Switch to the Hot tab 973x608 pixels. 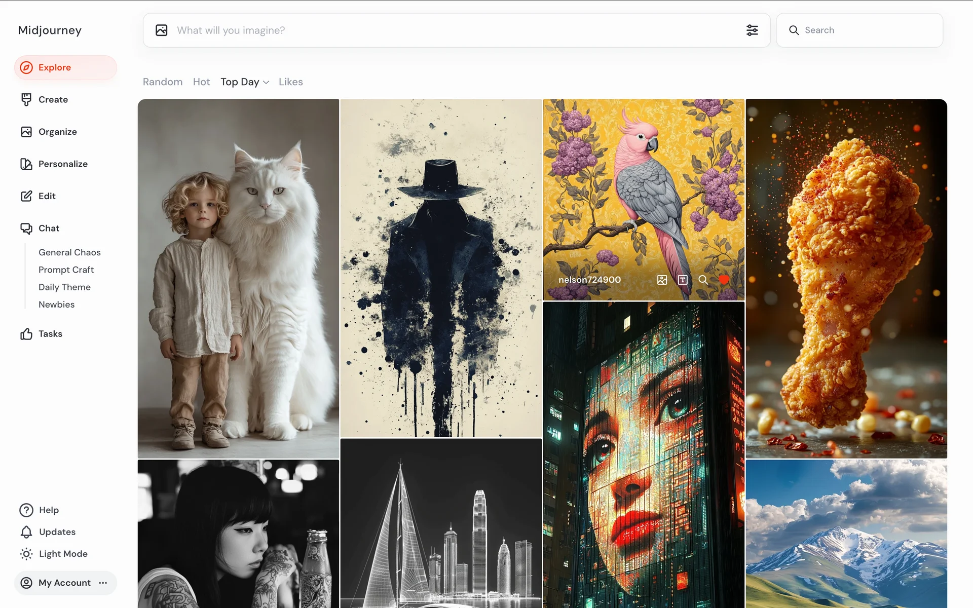(201, 82)
